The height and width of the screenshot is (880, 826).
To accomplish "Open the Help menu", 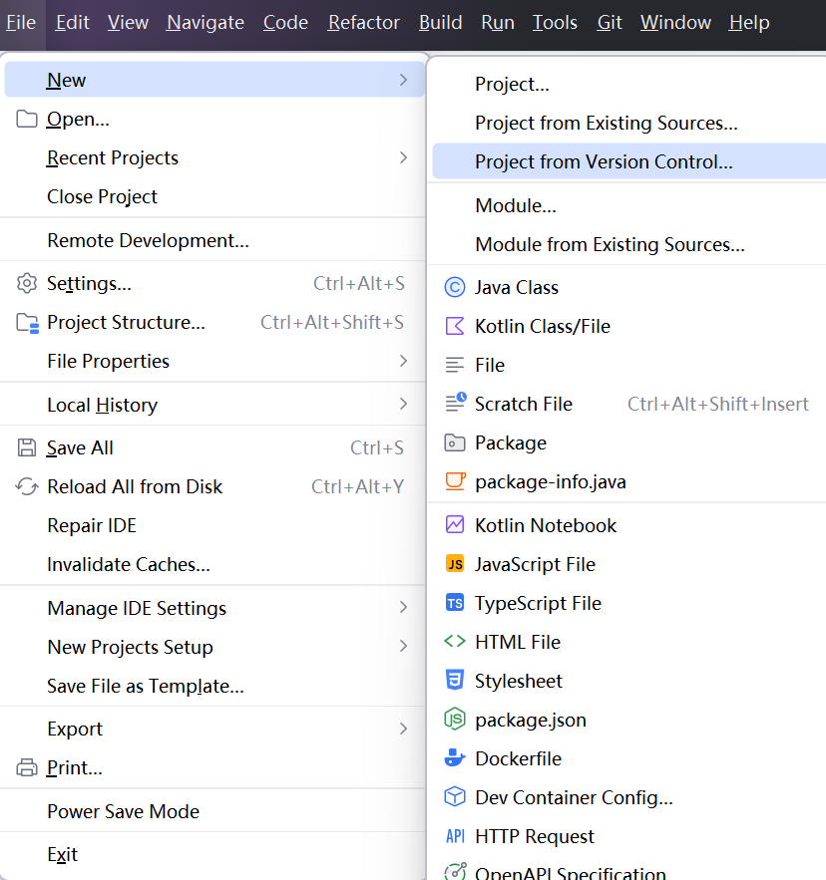I will 749,23.
